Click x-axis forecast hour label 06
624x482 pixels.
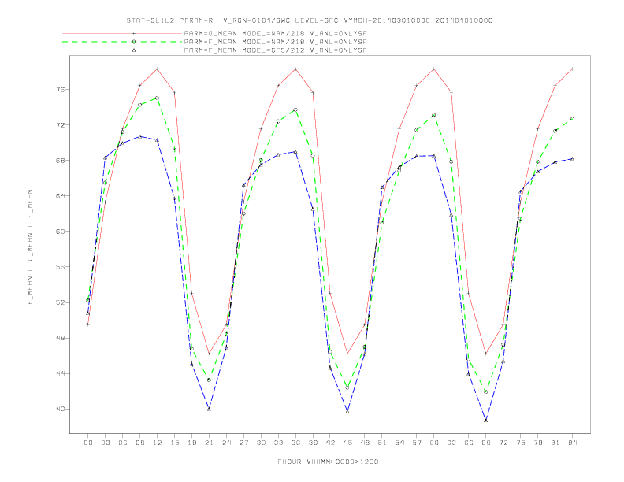[x=123, y=443]
